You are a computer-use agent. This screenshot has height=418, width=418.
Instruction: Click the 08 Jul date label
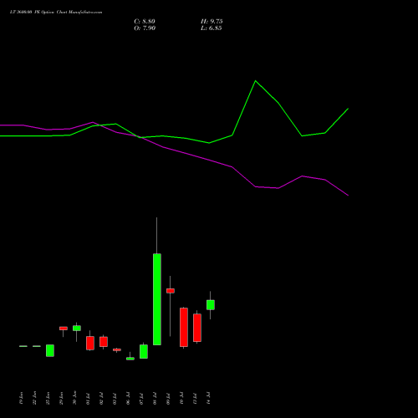(155, 399)
